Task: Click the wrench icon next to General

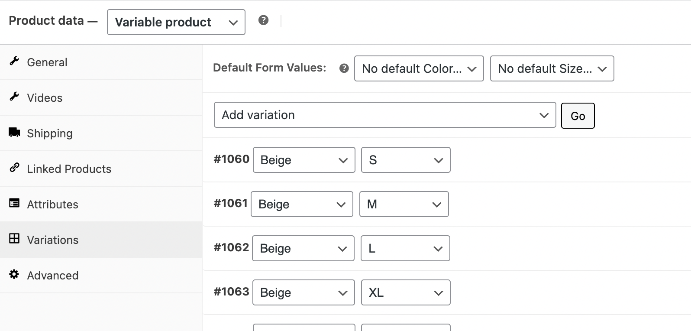Action: coord(14,61)
